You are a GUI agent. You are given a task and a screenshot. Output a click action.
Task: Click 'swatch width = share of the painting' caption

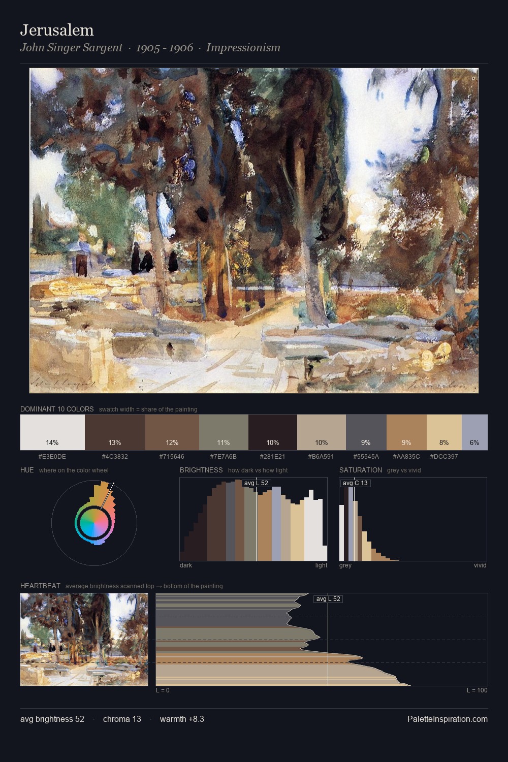click(x=148, y=409)
